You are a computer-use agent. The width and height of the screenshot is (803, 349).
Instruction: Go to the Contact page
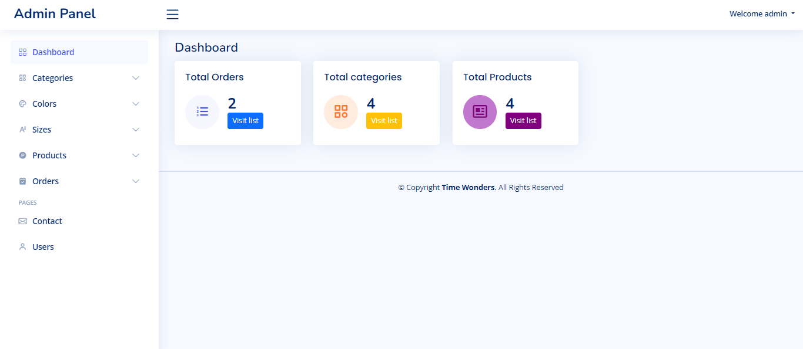(x=79, y=221)
